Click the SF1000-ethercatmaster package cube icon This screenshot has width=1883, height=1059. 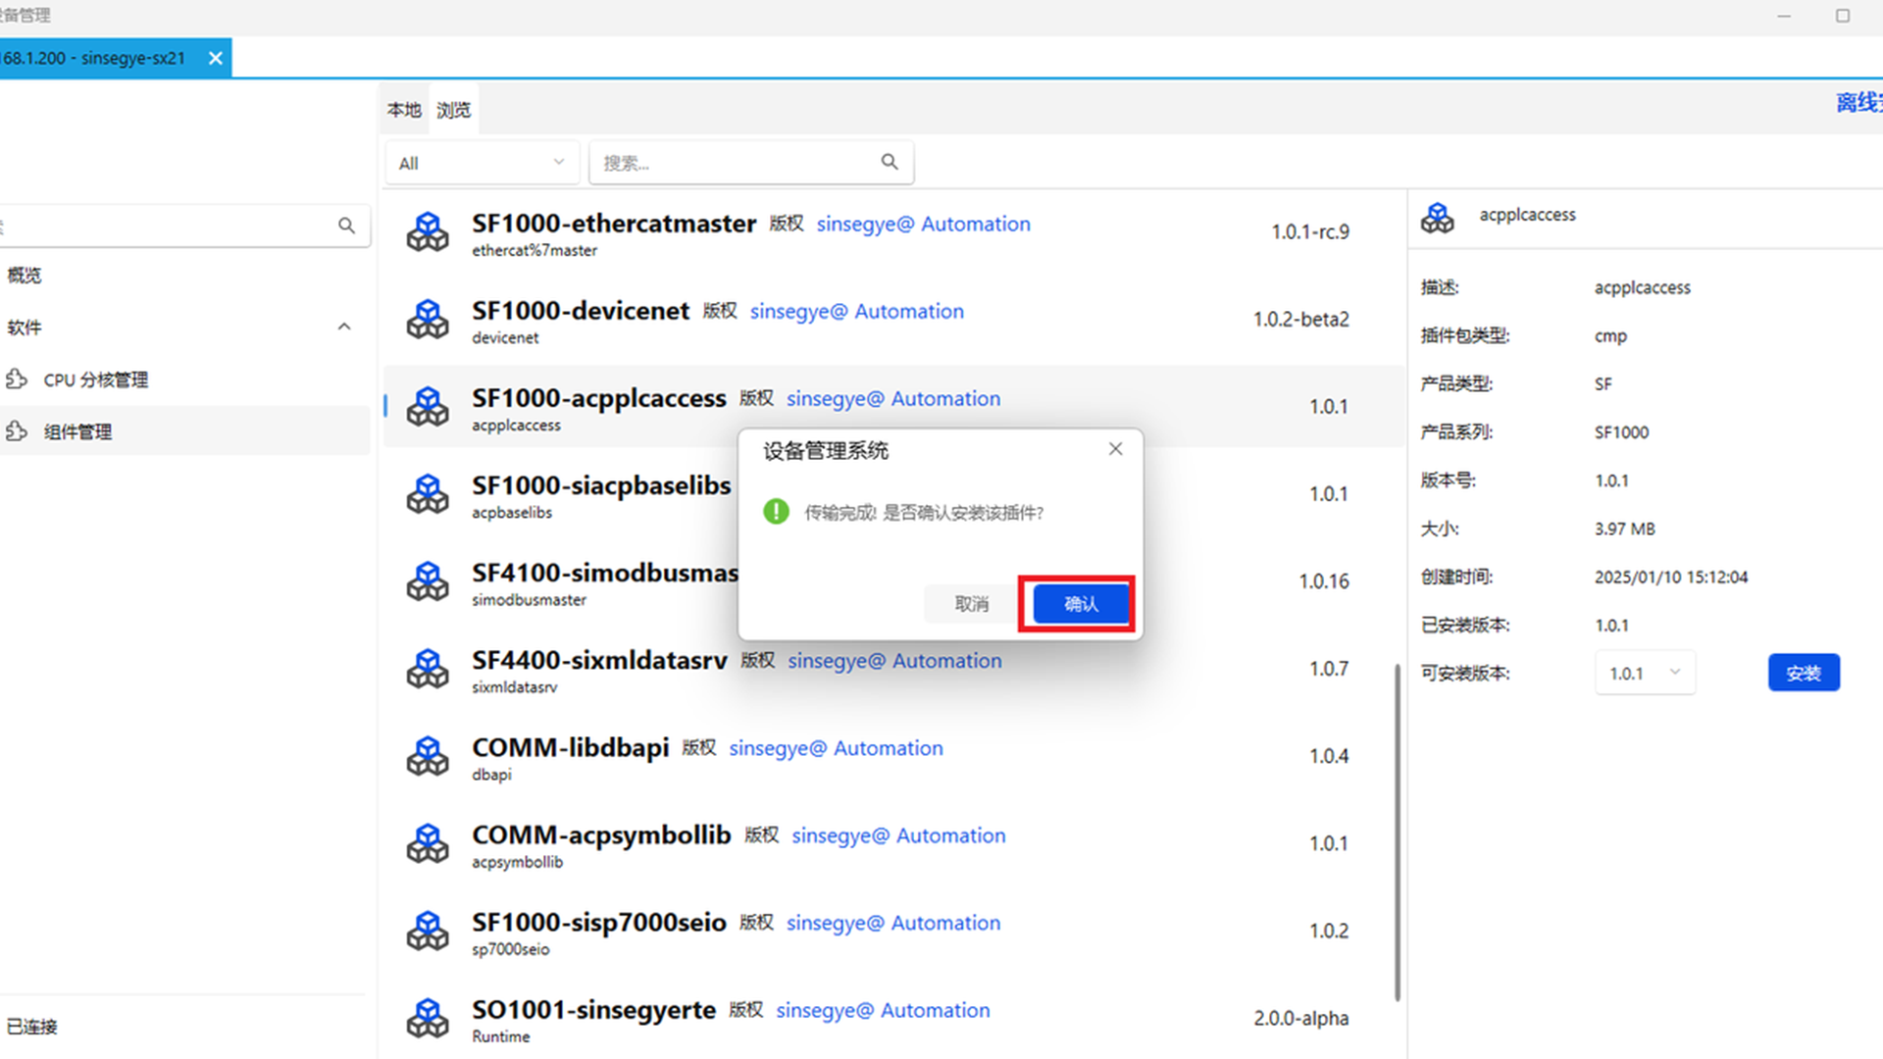pyautogui.click(x=428, y=232)
